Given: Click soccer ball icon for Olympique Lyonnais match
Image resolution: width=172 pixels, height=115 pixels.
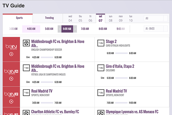Looking at the screenshot, I should click(101, 113).
